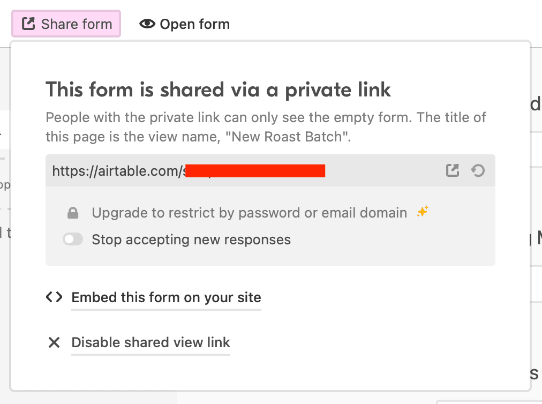This screenshot has width=542, height=404.
Task: Click the lock icon beside the Upgrade text
Action: 73,213
